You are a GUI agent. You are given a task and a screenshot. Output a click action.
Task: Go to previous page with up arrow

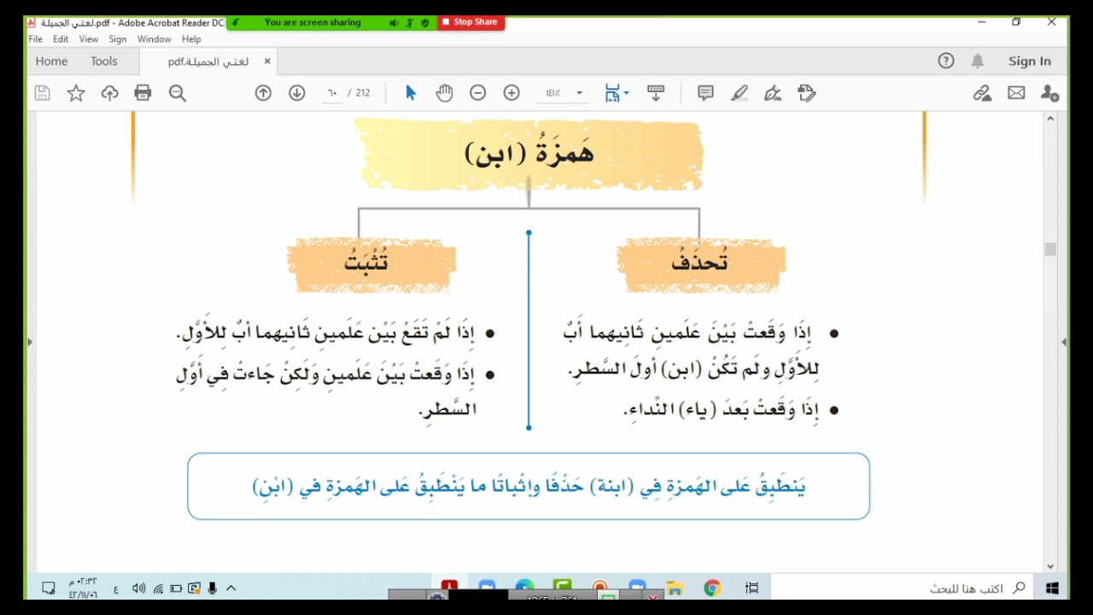(263, 93)
